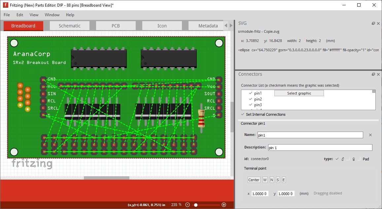Click the ellipse SVG code line
Image resolution: width=382 pixels, height=209 pixels.
[308, 50]
